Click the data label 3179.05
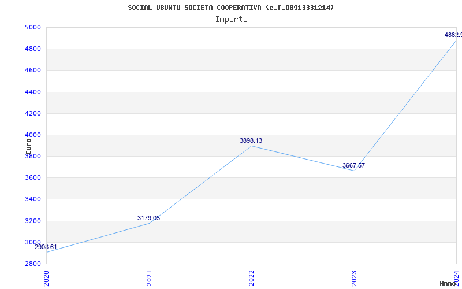462x289 pixels. point(148,218)
